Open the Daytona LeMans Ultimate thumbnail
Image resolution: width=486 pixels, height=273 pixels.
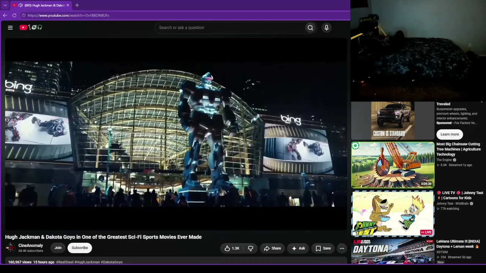click(x=393, y=251)
